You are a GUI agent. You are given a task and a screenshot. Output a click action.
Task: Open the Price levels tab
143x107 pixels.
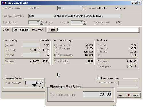point(38,30)
